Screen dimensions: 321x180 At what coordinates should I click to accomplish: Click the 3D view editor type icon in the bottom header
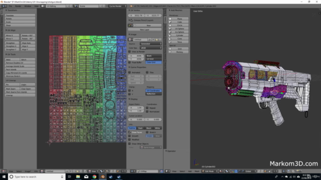coord(167,171)
